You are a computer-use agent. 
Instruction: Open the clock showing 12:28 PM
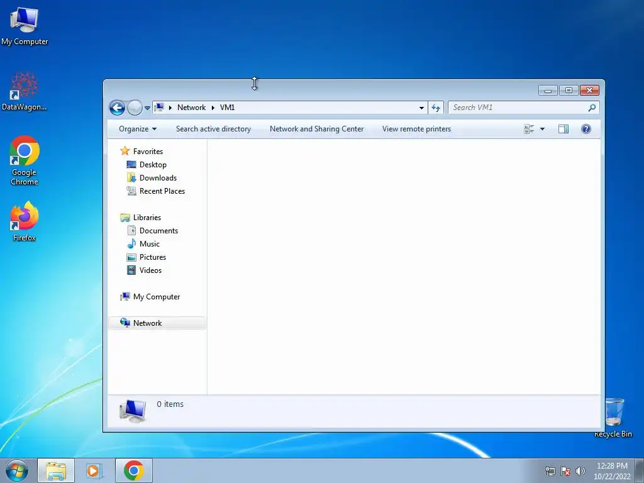point(612,471)
